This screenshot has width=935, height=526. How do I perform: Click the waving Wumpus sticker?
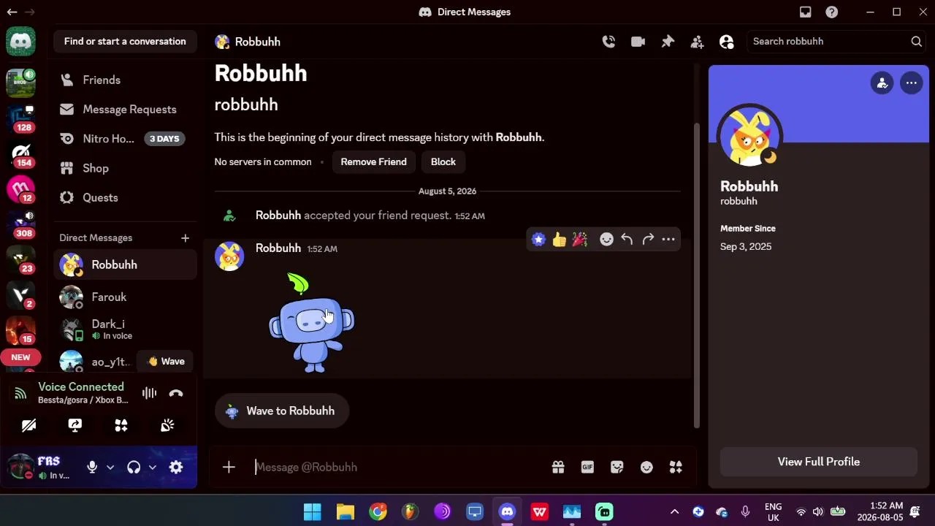coord(312,323)
